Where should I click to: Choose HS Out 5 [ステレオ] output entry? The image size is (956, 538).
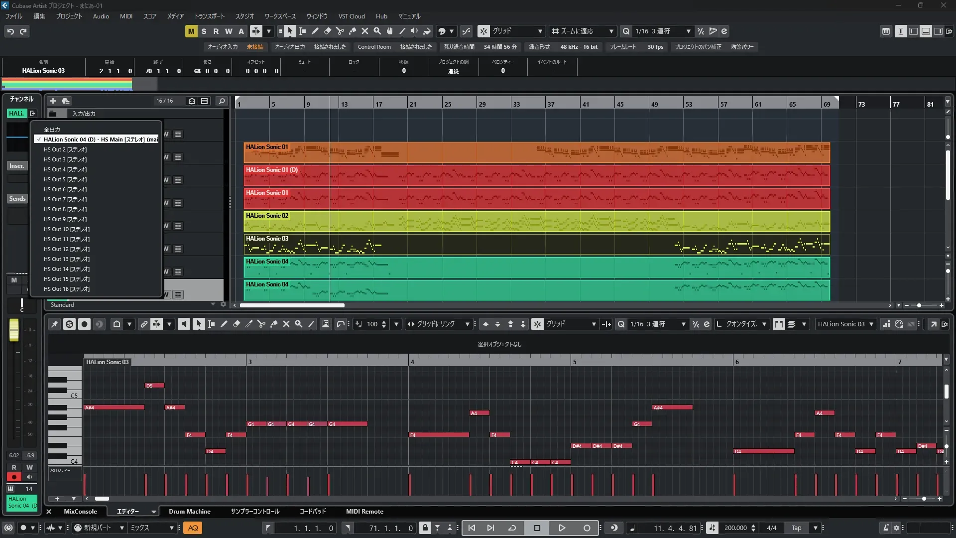65,179
